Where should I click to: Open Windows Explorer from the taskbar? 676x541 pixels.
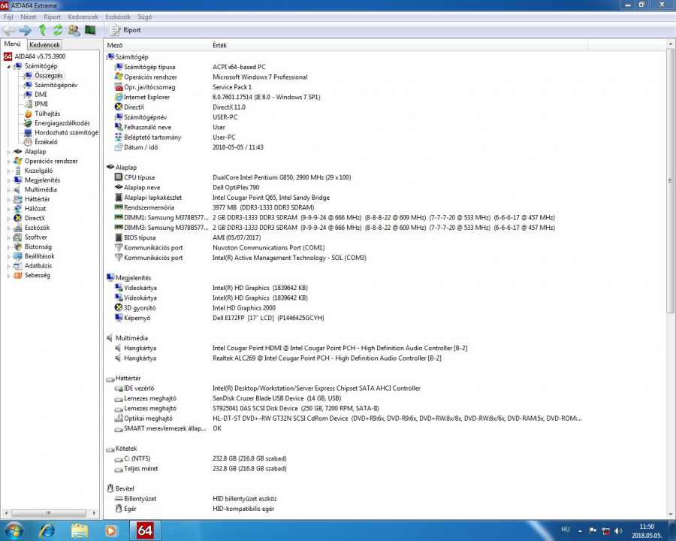[x=80, y=530]
